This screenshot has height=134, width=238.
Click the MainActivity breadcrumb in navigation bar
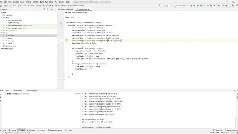coord(48,6)
